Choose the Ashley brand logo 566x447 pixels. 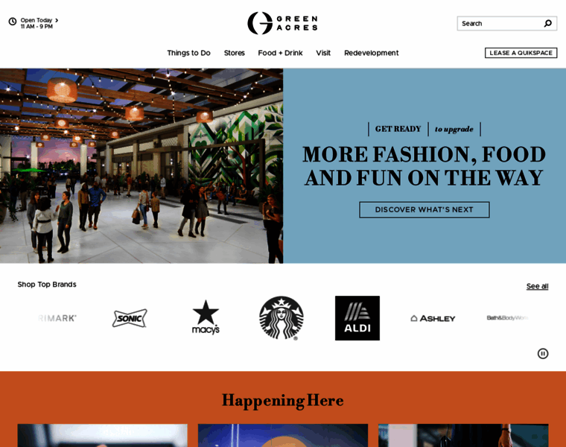pyautogui.click(x=433, y=318)
